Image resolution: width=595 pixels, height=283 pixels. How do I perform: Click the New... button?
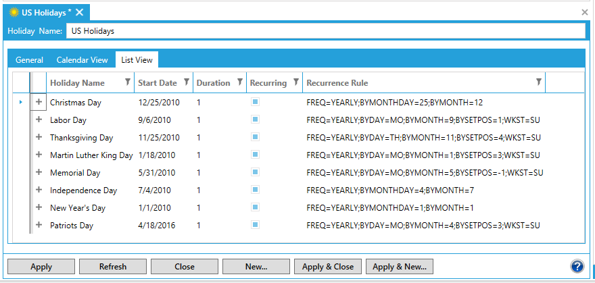click(256, 267)
